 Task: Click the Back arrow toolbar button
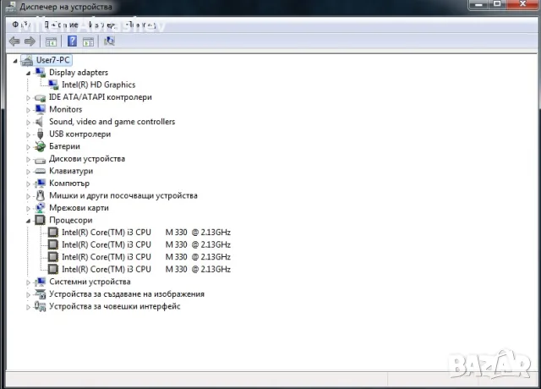click(x=14, y=41)
